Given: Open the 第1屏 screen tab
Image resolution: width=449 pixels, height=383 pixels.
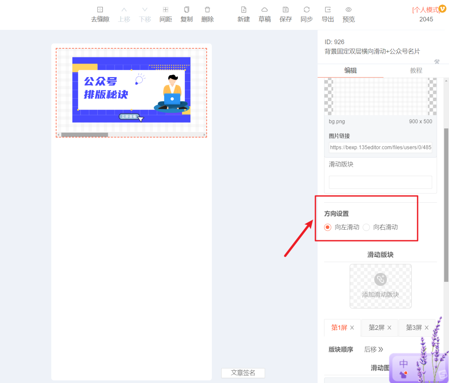Looking at the screenshot, I should [x=339, y=327].
